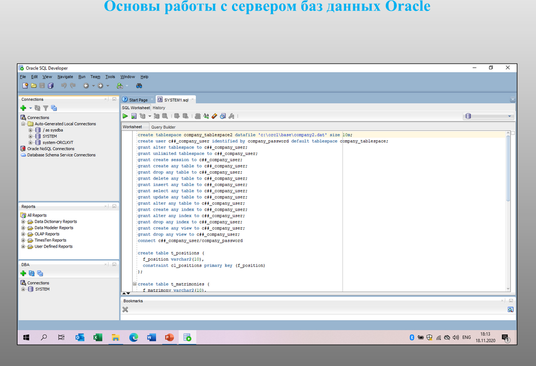
Task: Collapse the create table t_matrimonies code block
Action: click(x=135, y=284)
